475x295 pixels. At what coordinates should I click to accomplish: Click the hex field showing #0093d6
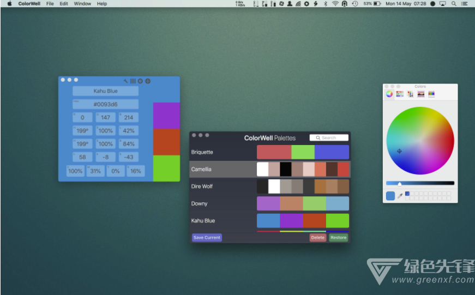click(105, 104)
